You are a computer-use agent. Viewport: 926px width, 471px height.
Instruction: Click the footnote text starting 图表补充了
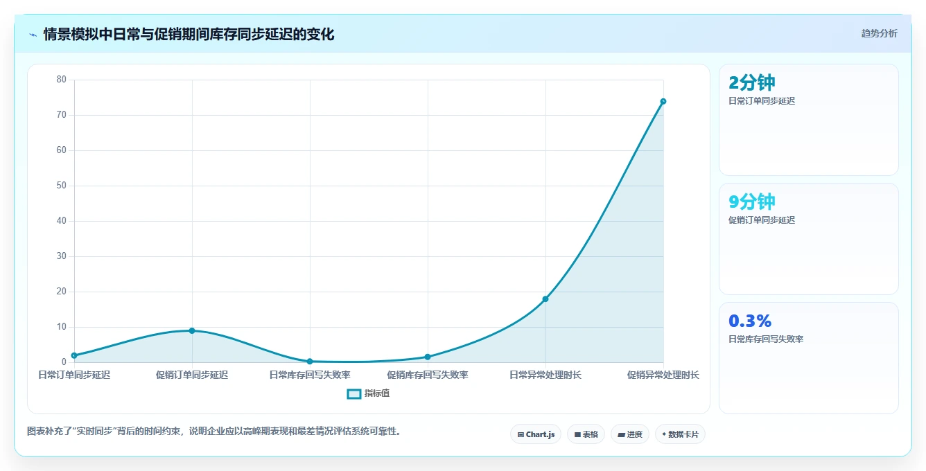[x=214, y=431]
